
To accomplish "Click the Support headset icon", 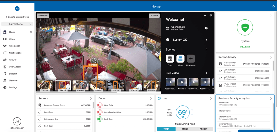I will [5, 74].
